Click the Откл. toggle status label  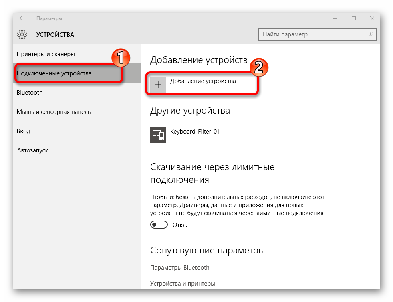tap(180, 225)
